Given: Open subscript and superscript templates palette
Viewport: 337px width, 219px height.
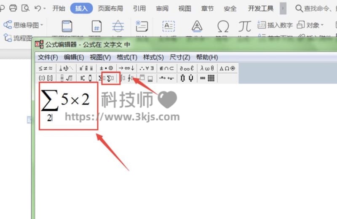Looking at the screenshot, I should pos(86,78).
